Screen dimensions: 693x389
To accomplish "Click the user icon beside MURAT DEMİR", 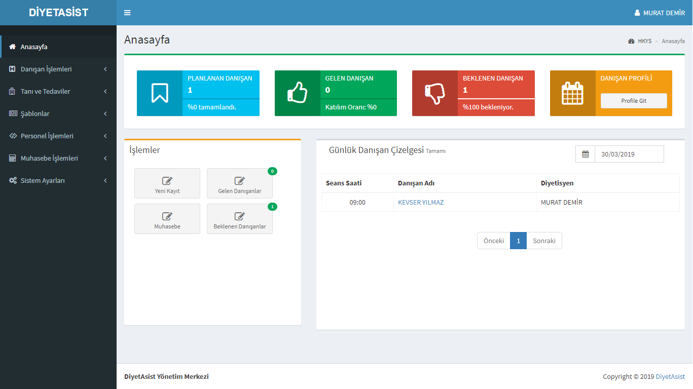I will 637,13.
